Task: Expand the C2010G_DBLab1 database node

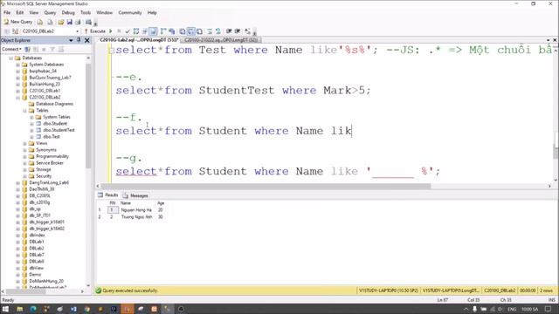Action: pyautogui.click(x=17, y=91)
